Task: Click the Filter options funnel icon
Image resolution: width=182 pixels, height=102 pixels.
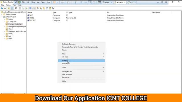Action: coord(47,8)
